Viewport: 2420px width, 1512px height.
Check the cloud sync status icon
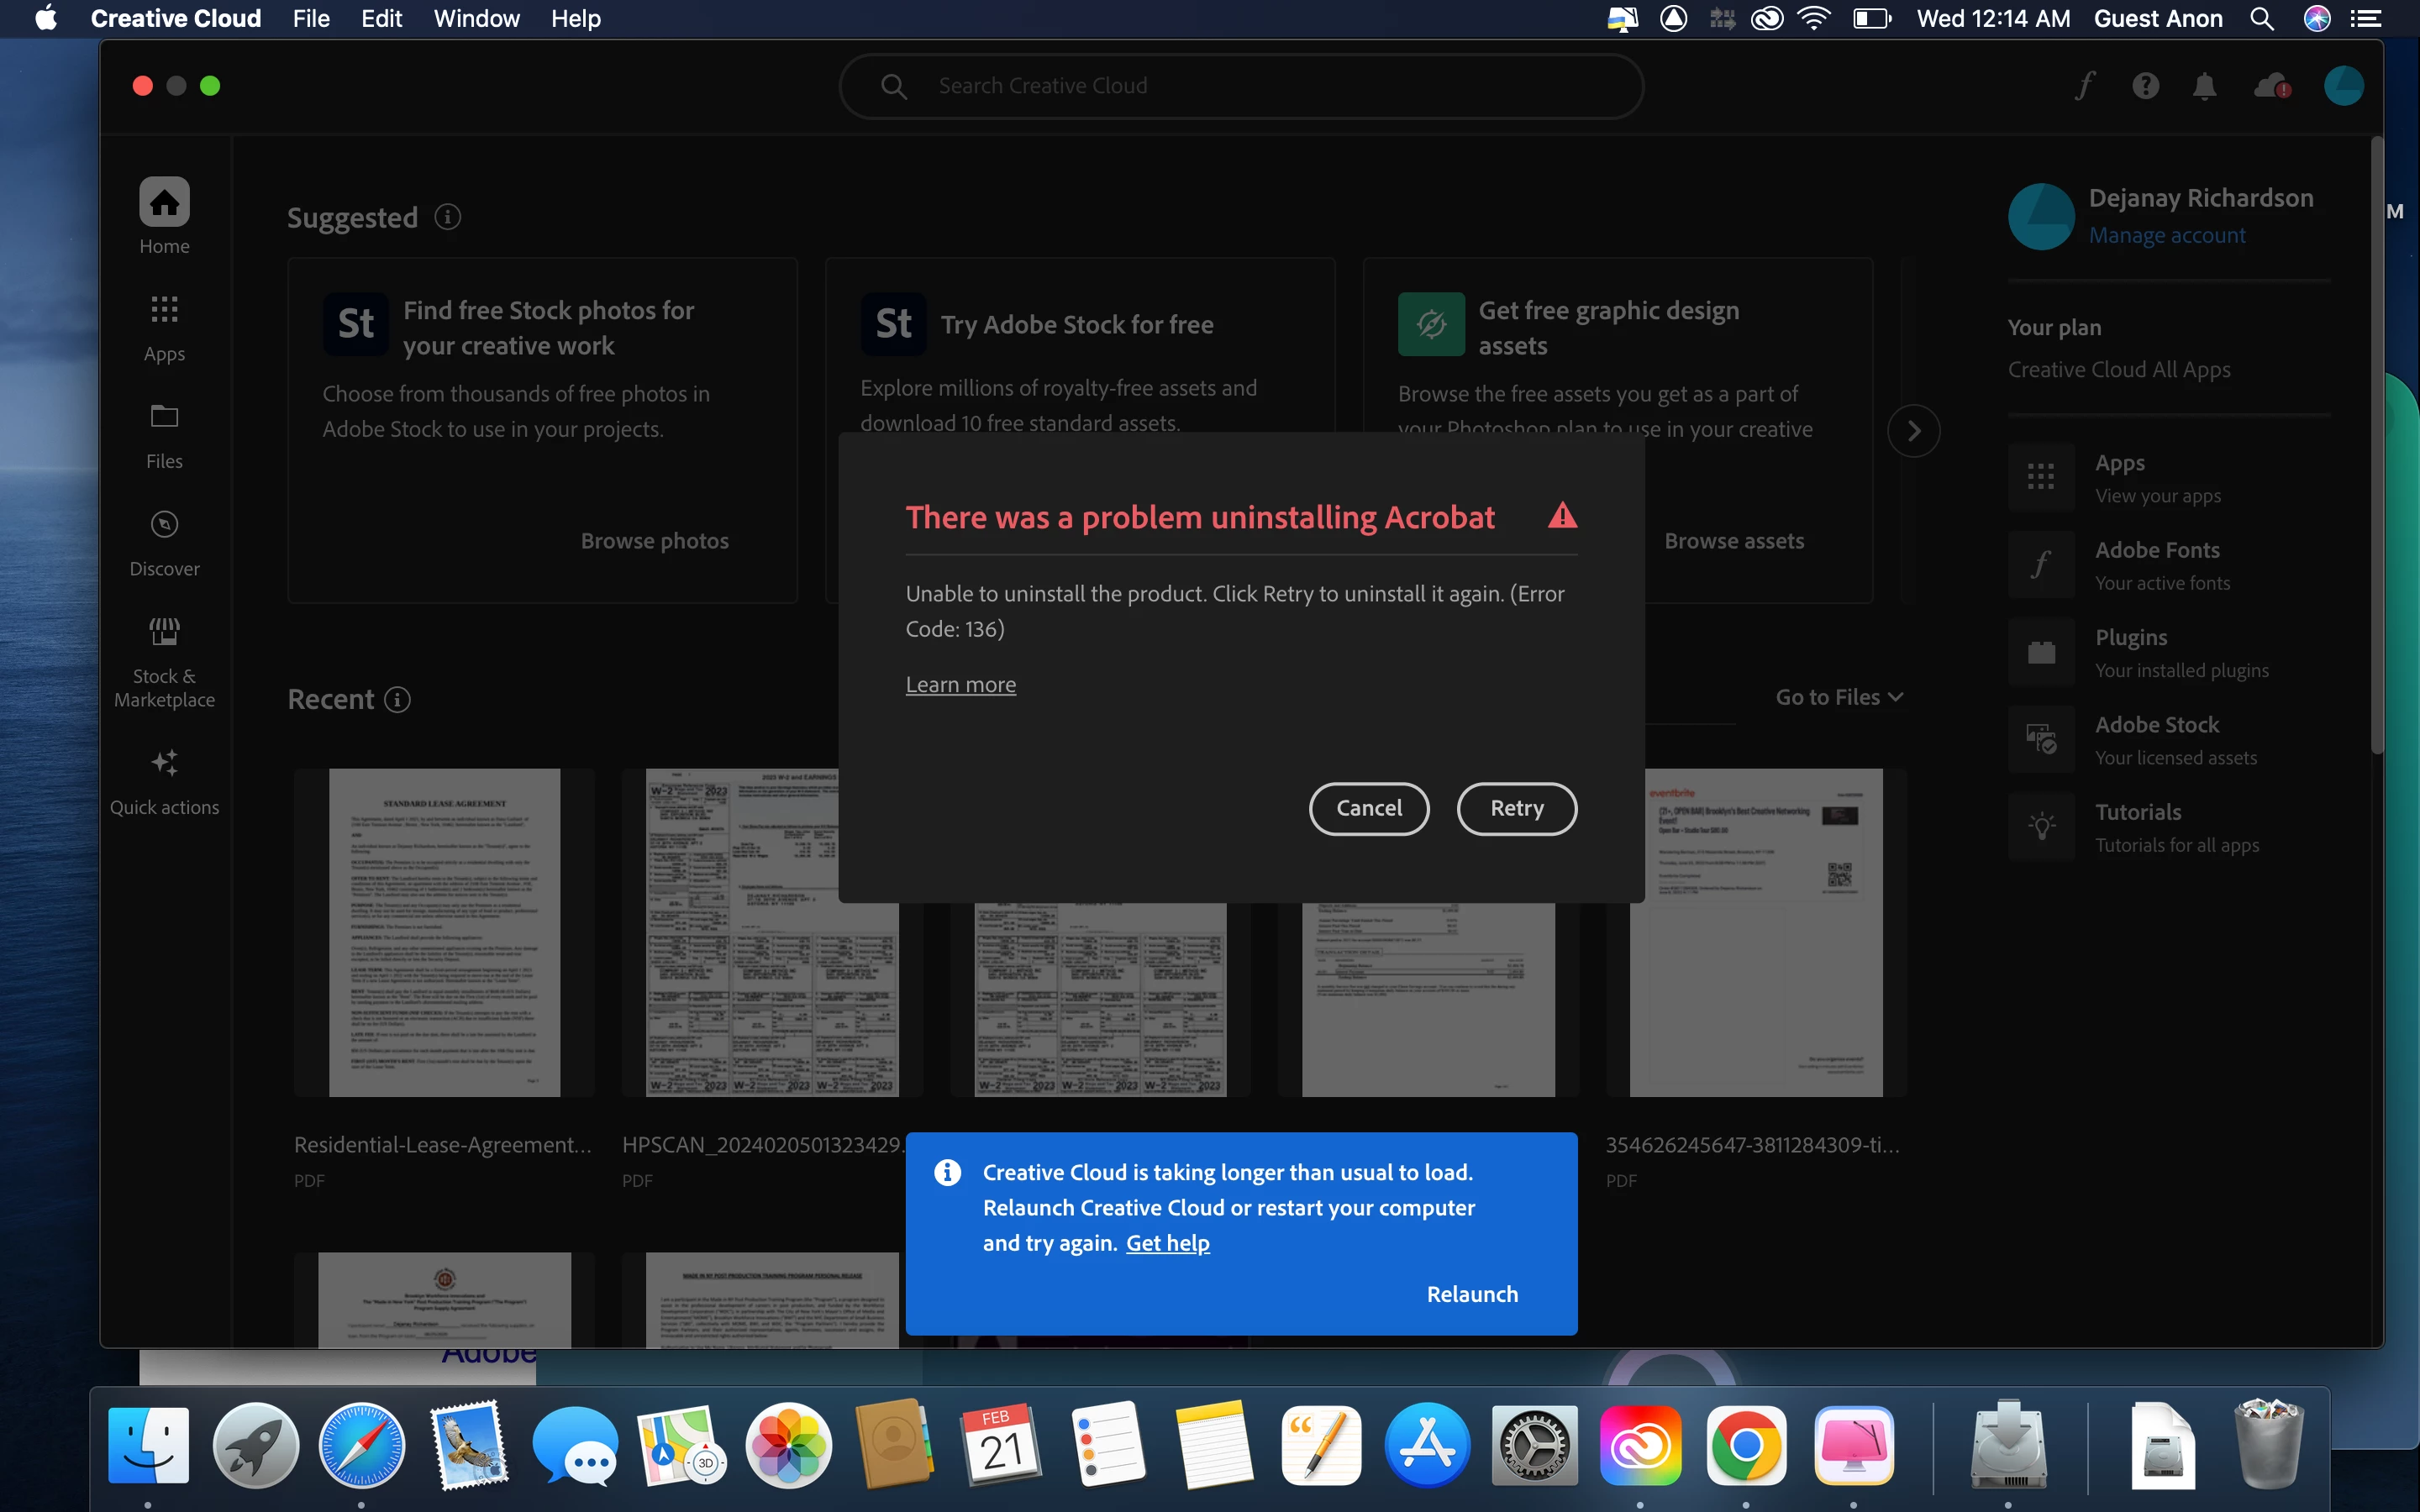2272,86
